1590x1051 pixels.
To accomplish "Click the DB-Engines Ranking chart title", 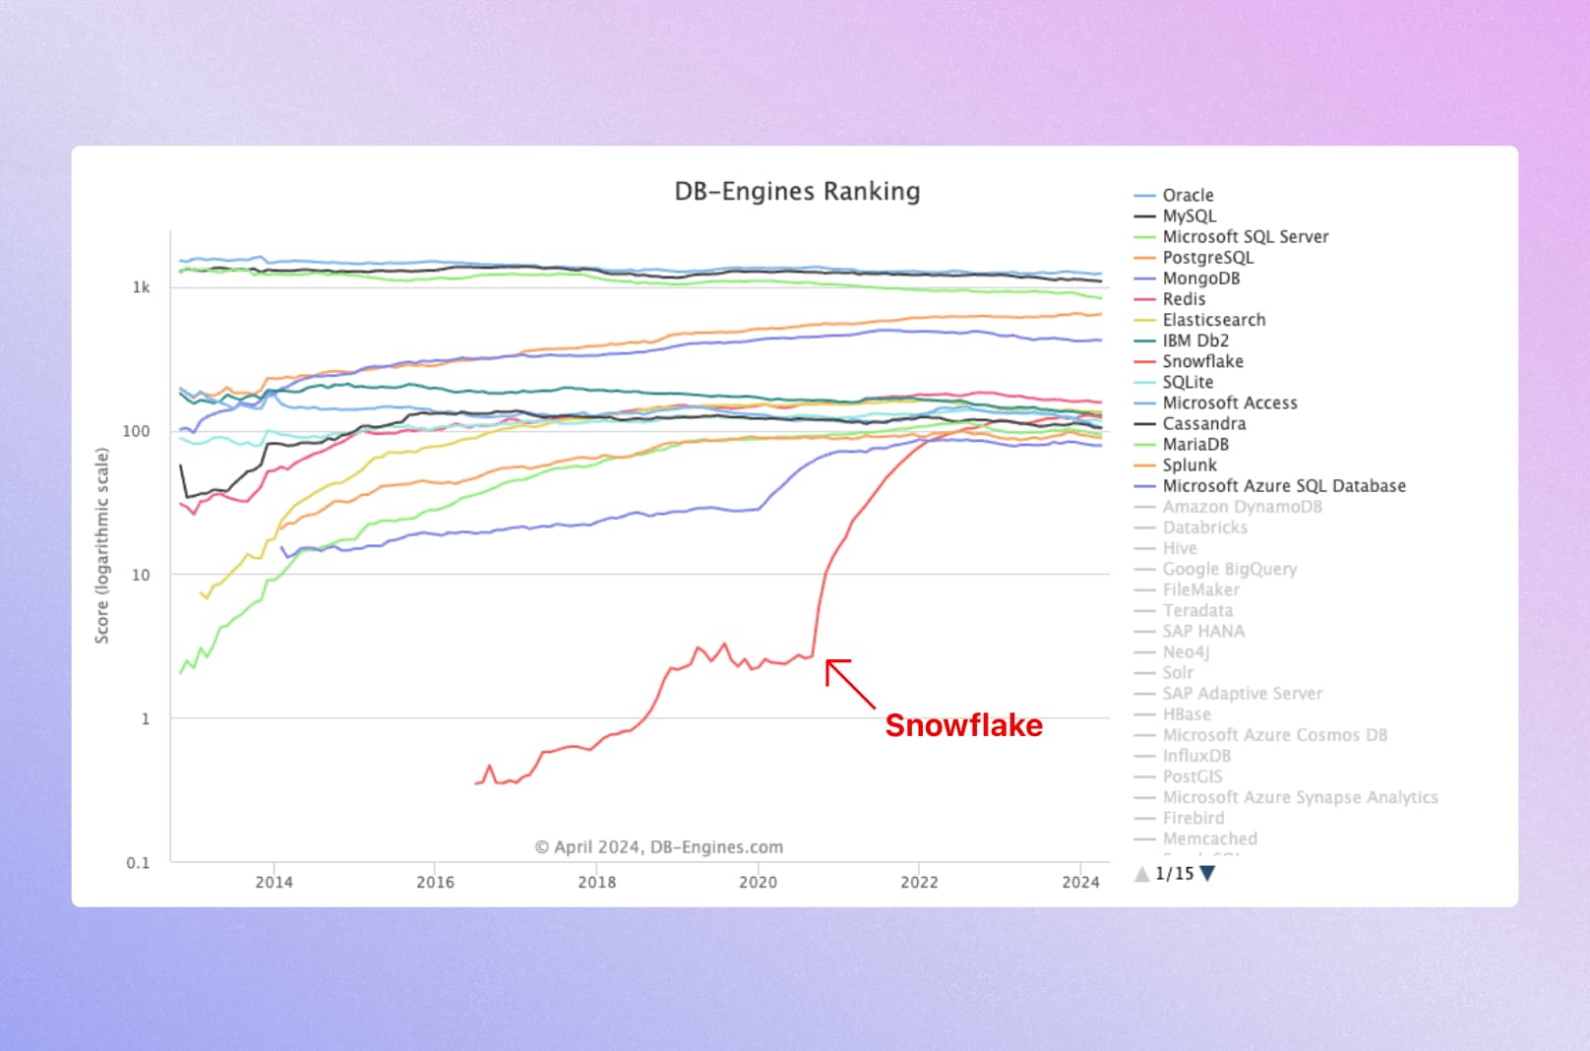I will coord(797,191).
